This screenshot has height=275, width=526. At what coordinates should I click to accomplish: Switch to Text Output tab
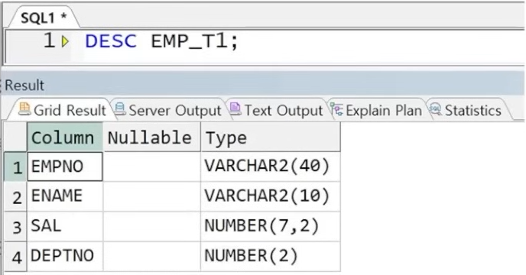tap(276, 110)
